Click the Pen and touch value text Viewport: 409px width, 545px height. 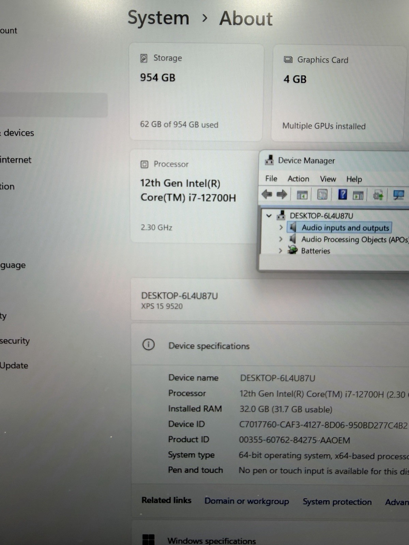coord(323,471)
